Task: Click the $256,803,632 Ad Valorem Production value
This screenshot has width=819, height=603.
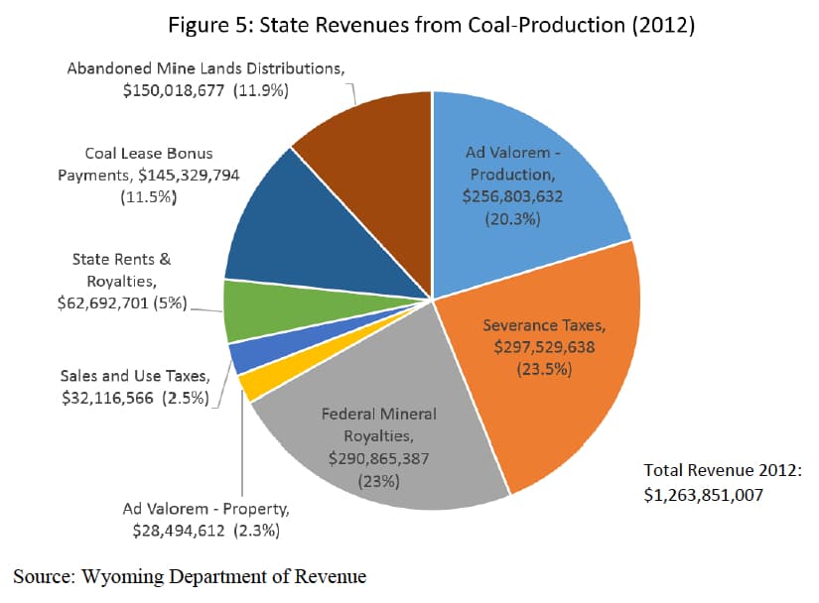Action: 512,196
